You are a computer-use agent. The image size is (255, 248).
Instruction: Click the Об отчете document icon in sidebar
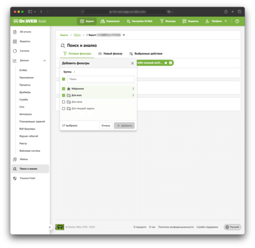pyautogui.click(x=15, y=32)
